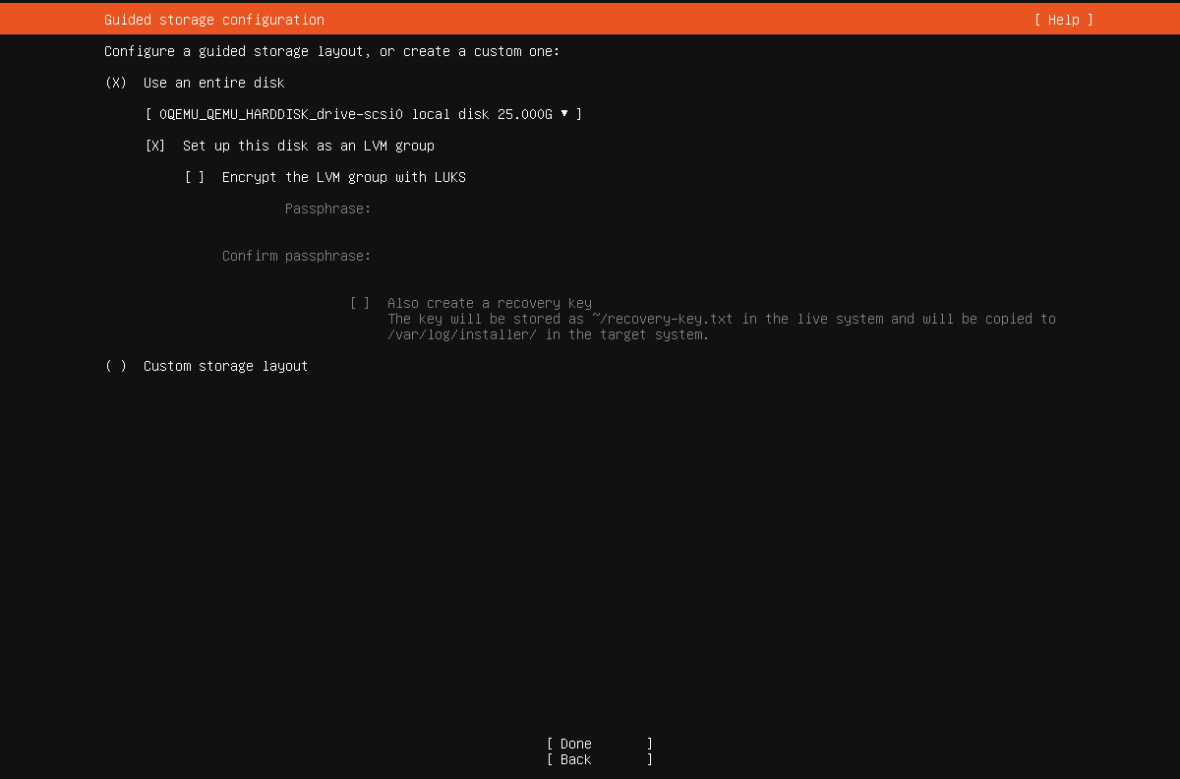Uncheck the LVM group checkbox
Viewport: 1180px width, 779px height.
155,146
